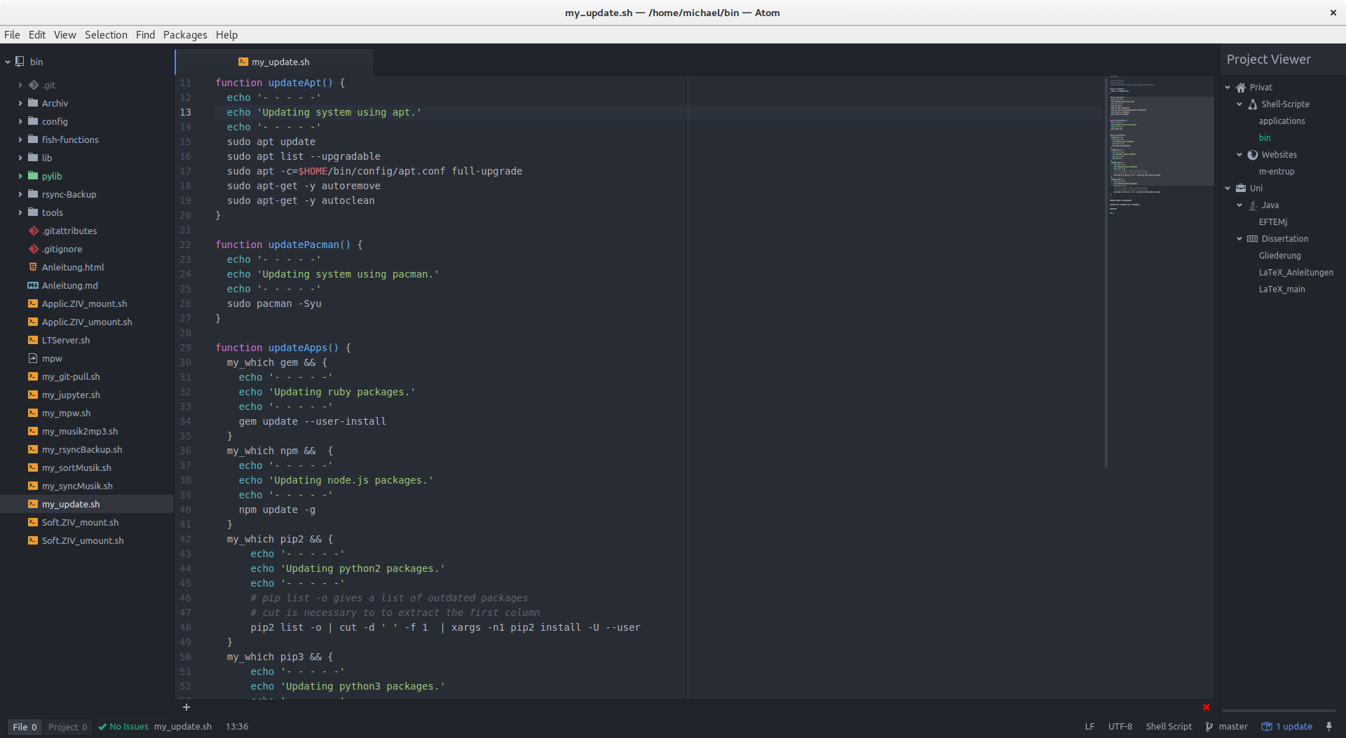Click the Archiv folder icon

[x=33, y=103]
